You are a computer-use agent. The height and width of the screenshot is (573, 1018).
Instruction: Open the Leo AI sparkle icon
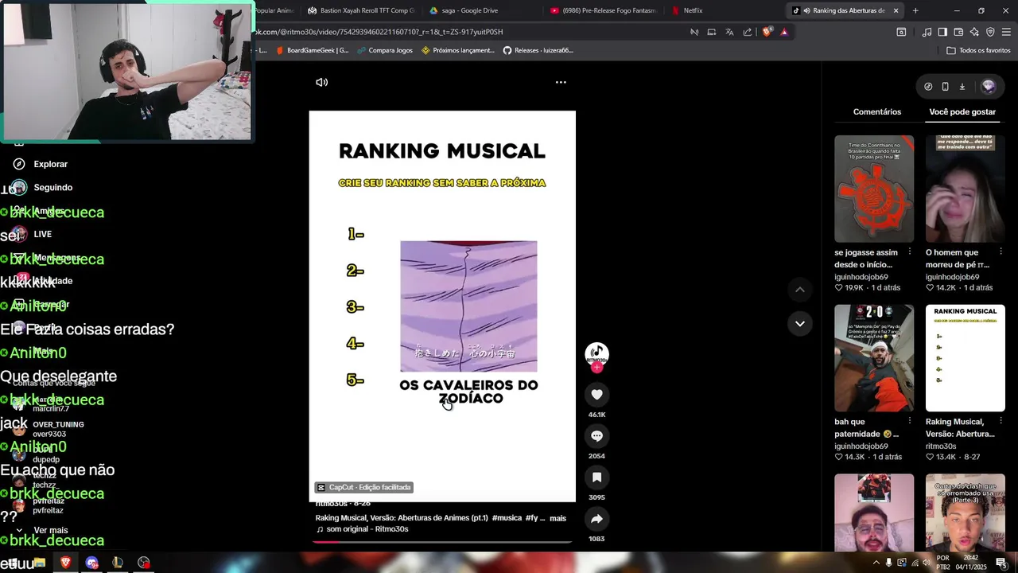(974, 32)
